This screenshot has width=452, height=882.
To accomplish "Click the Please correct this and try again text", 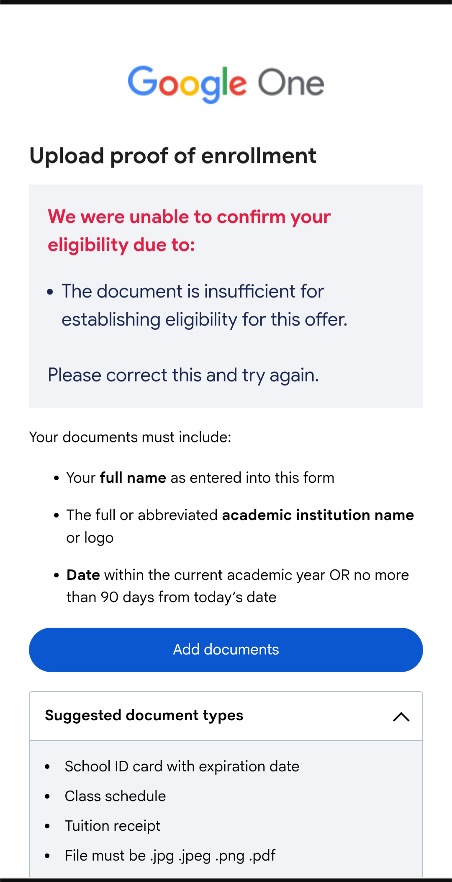I will [x=183, y=375].
